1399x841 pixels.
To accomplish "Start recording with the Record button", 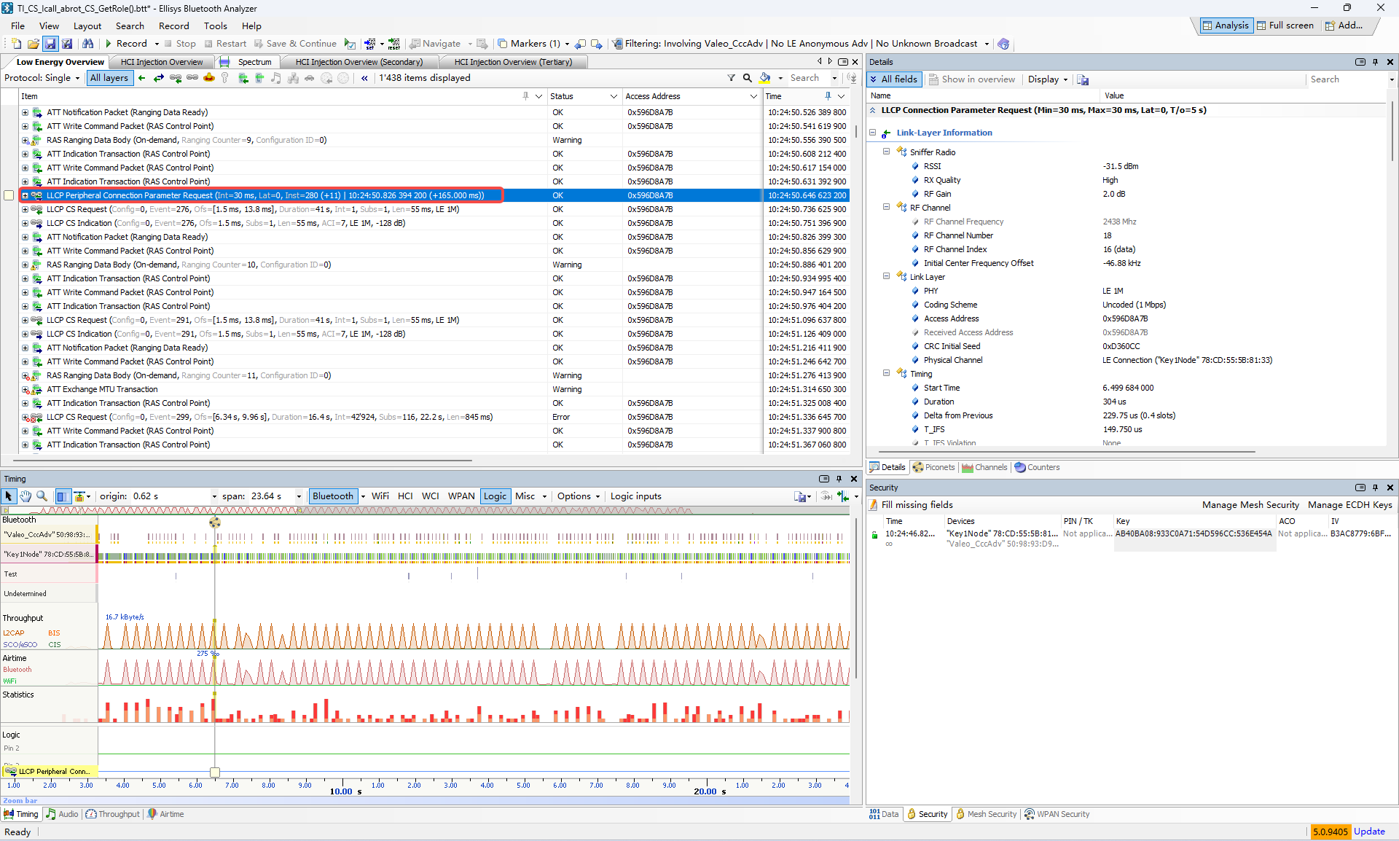I will pos(126,44).
